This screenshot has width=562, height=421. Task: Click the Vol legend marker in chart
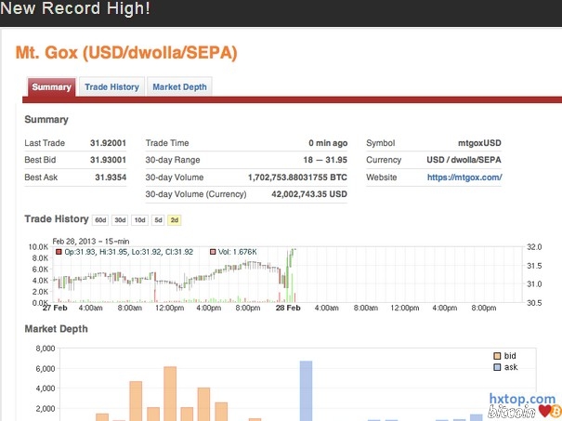(213, 252)
